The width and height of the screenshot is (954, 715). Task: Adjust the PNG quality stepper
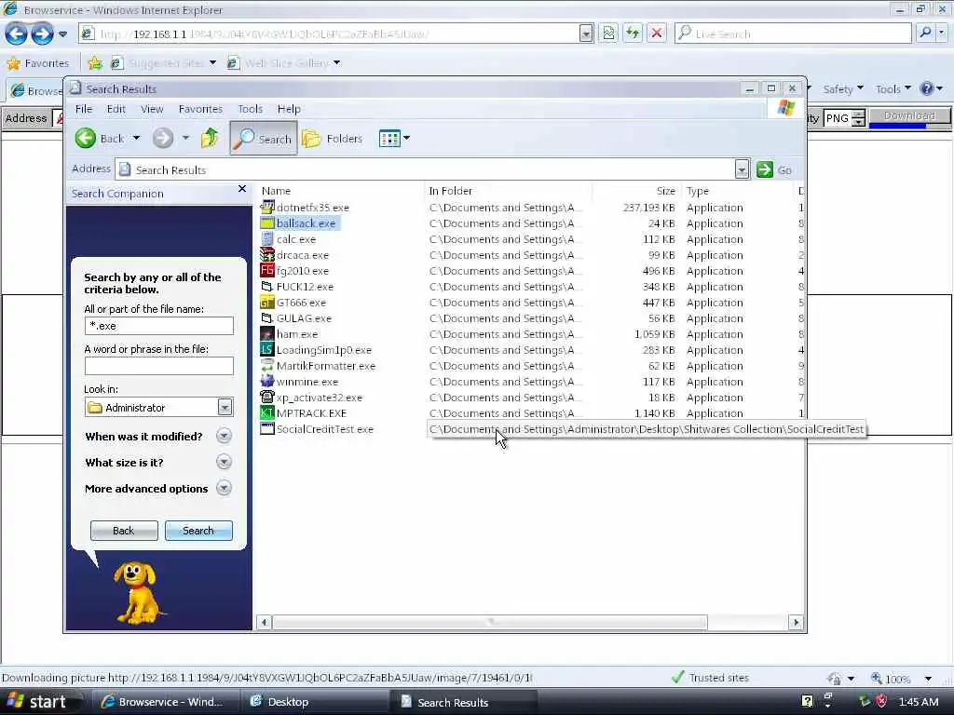tap(858, 118)
